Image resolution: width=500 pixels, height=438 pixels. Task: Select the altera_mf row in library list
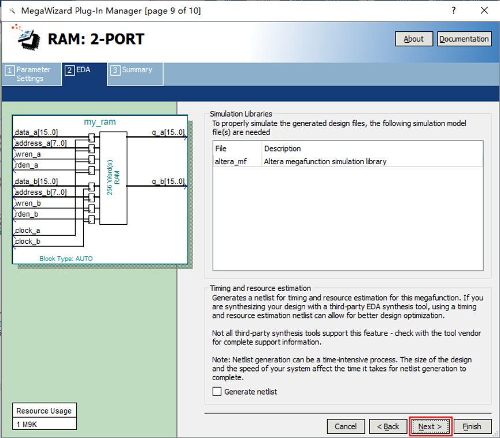231,161
